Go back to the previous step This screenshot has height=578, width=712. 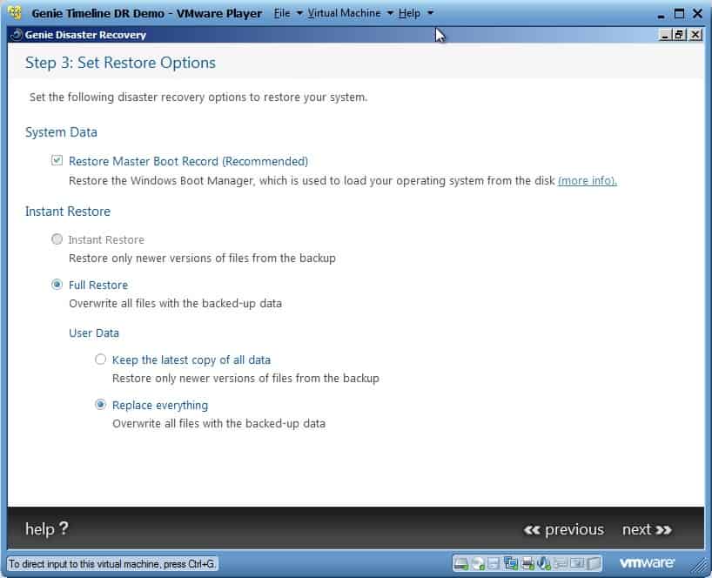563,529
